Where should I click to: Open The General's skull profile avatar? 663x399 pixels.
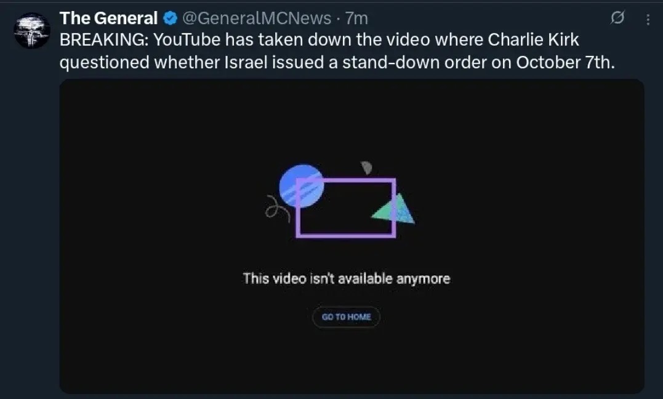point(32,30)
